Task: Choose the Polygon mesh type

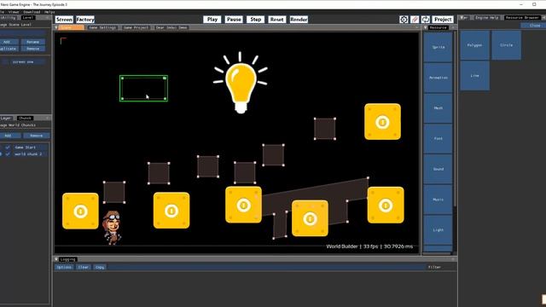Action: pos(474,45)
